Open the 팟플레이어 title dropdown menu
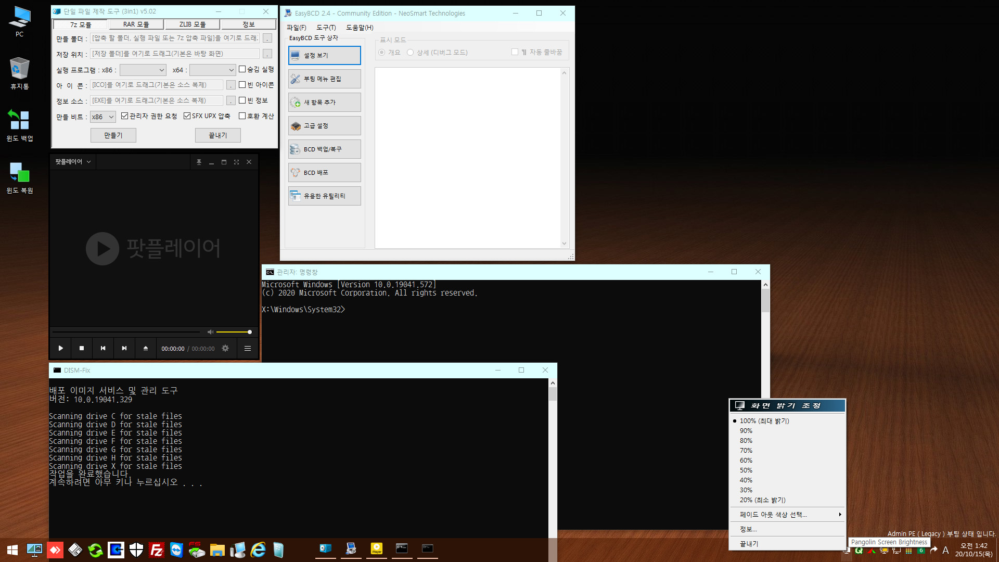 [73, 162]
